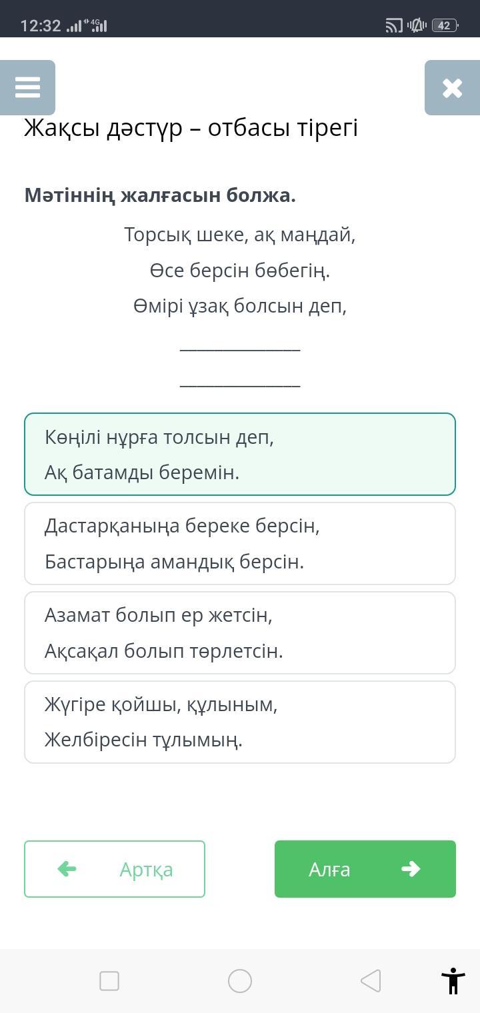The height and width of the screenshot is (1013, 480).
Task: Tap the Android back triangle icon
Action: 371,981
